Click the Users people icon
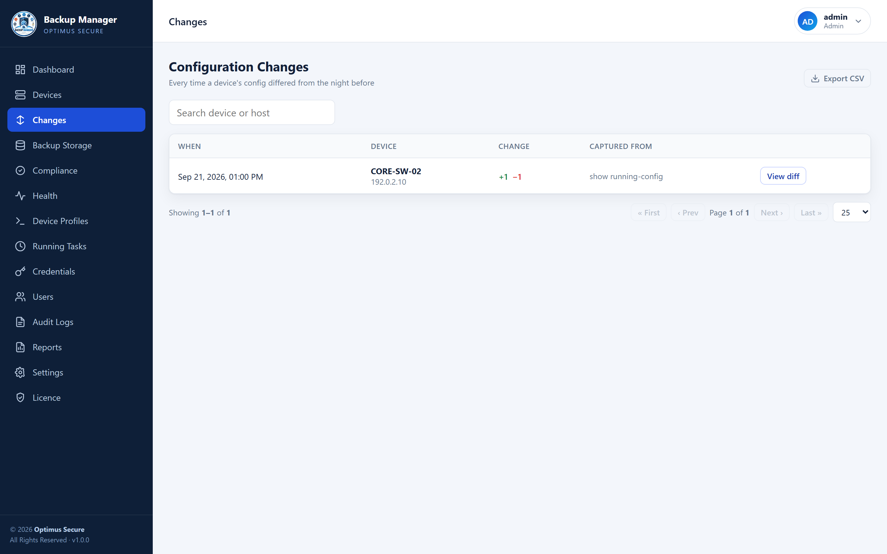This screenshot has width=887, height=554. (x=20, y=297)
